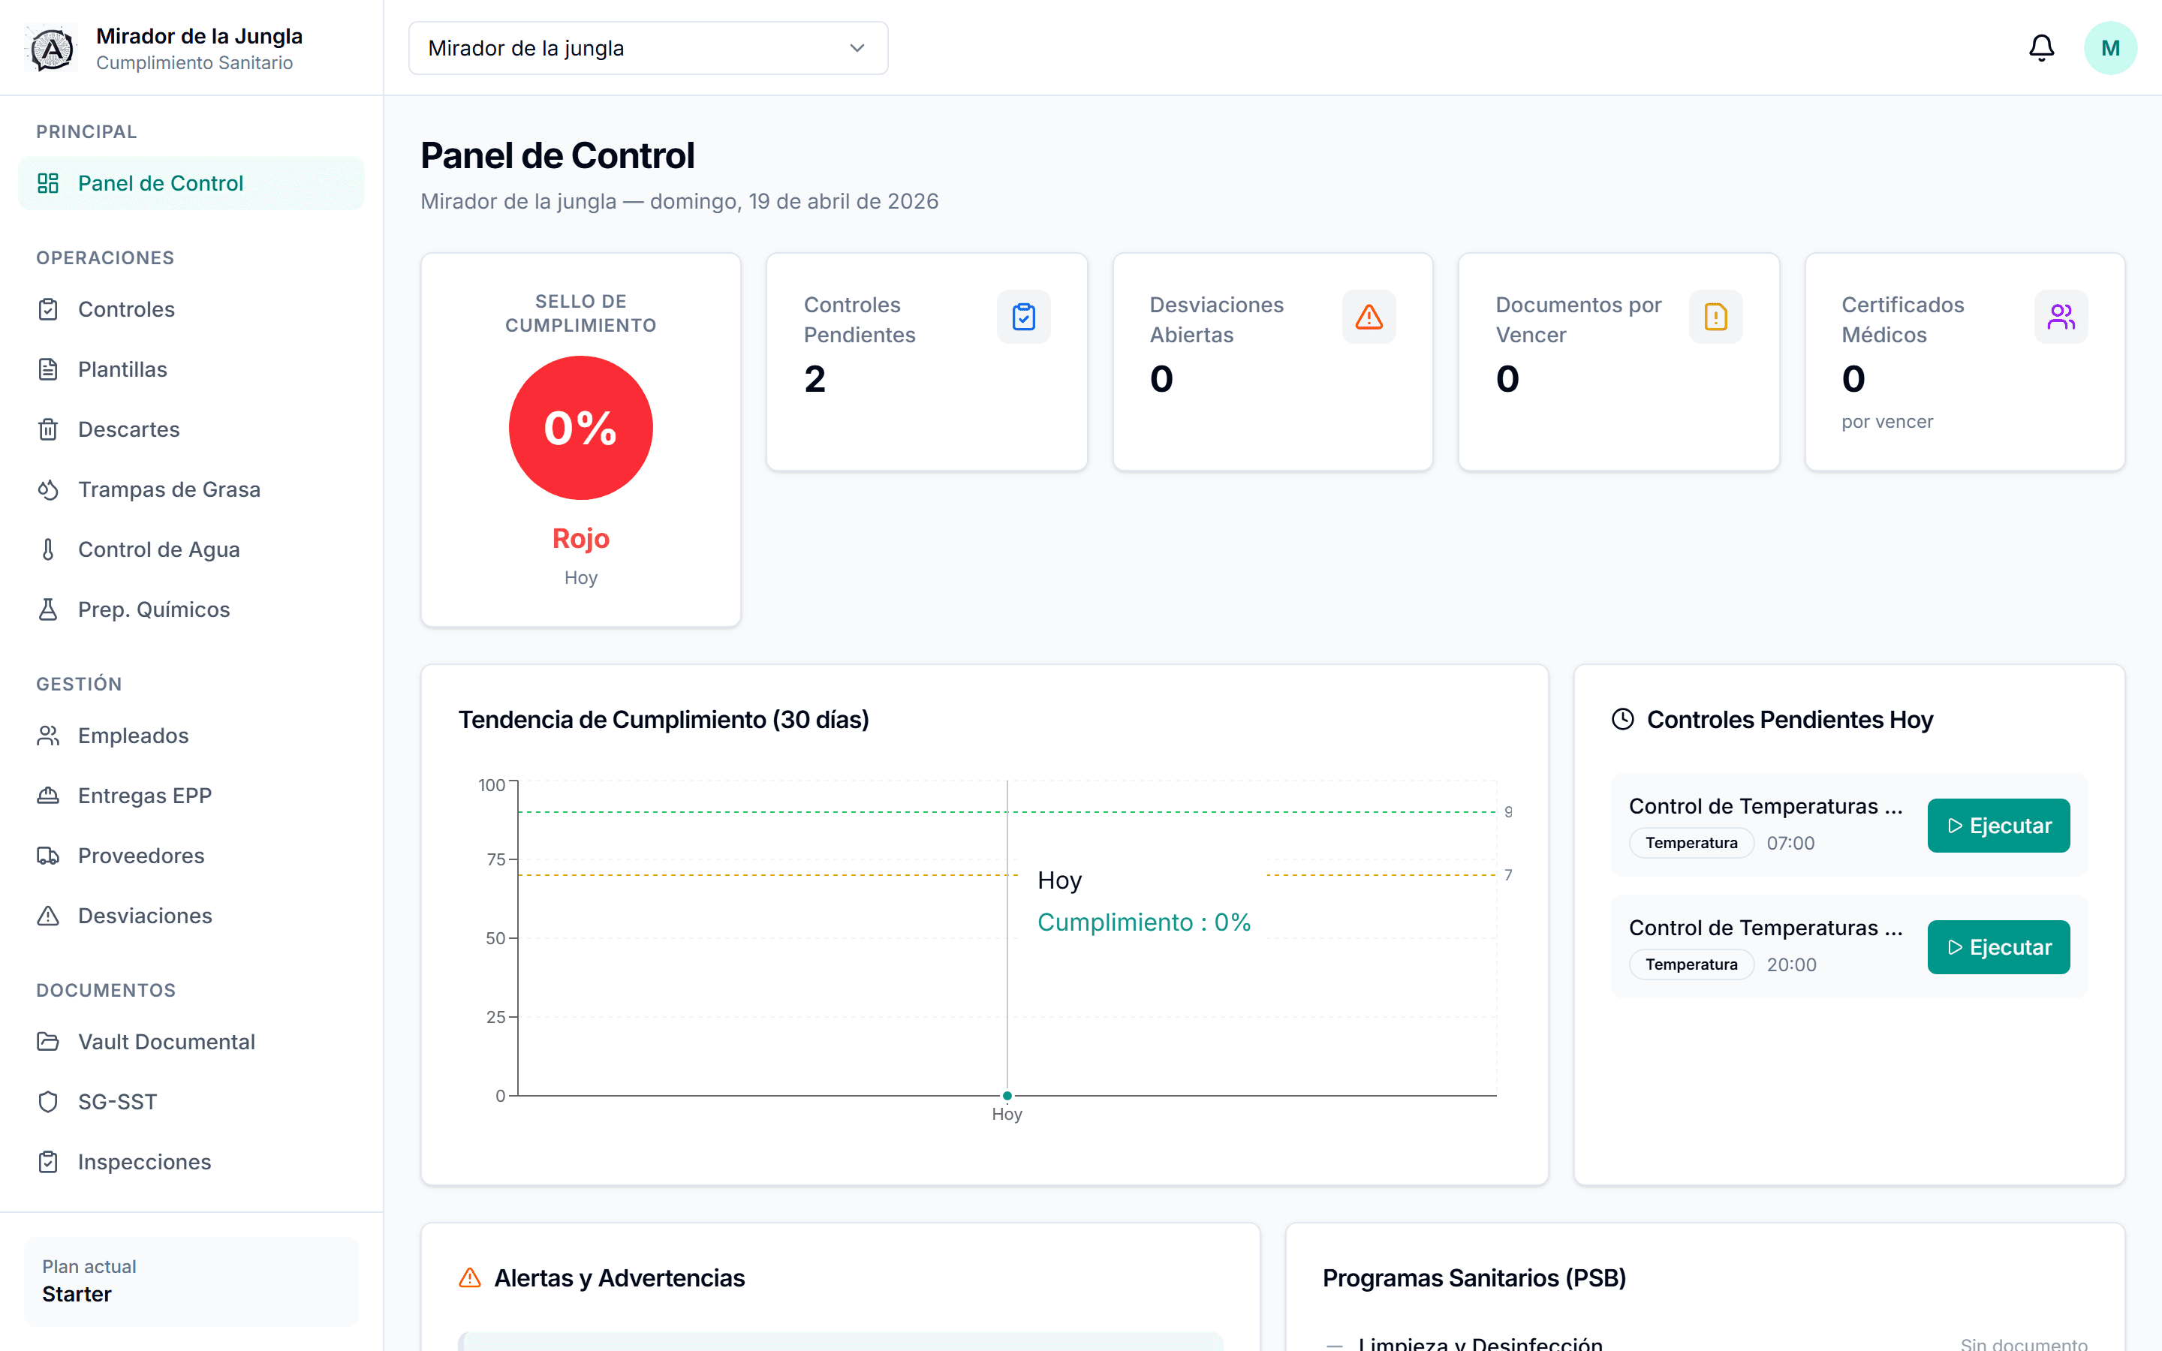Click the clock icon by Controles Pendientes Hoy
The width and height of the screenshot is (2162, 1351).
[1622, 719]
